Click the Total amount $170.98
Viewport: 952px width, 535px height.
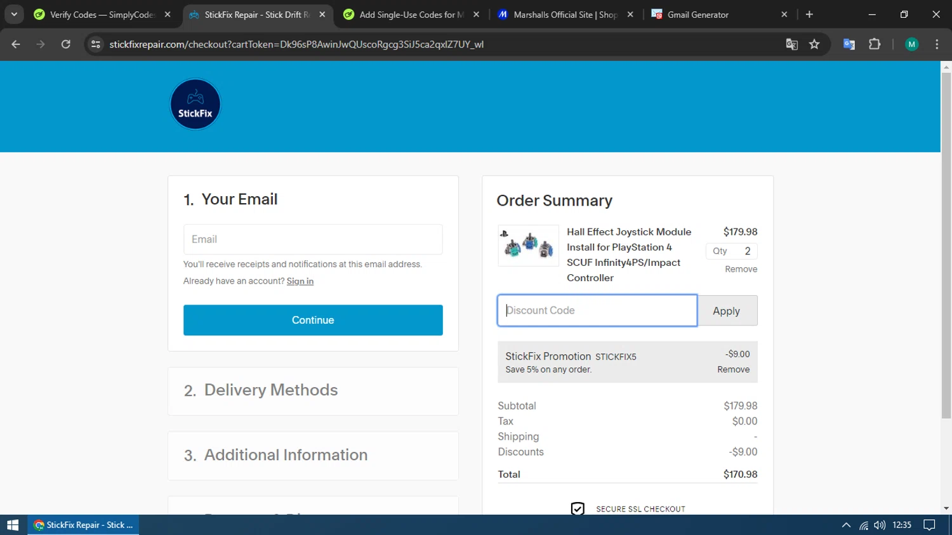pyautogui.click(x=740, y=474)
